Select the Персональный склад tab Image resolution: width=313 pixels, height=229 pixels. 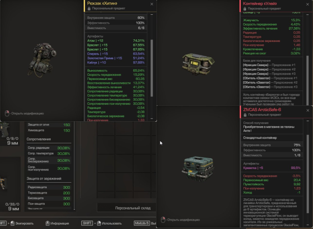pyautogui.click(x=126, y=208)
